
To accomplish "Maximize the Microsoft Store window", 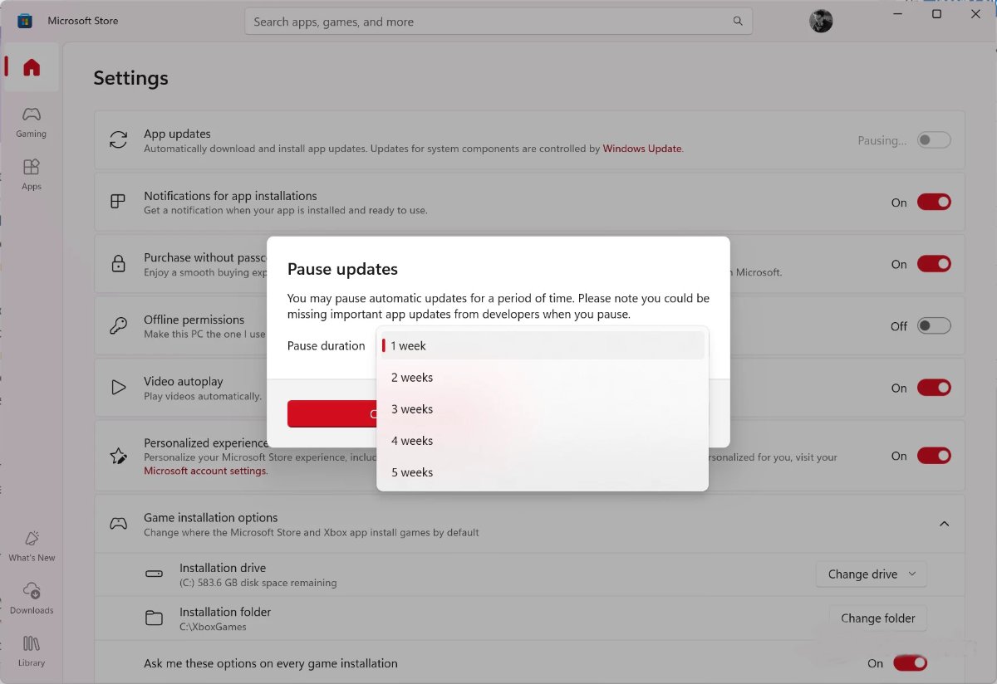I will (x=937, y=14).
